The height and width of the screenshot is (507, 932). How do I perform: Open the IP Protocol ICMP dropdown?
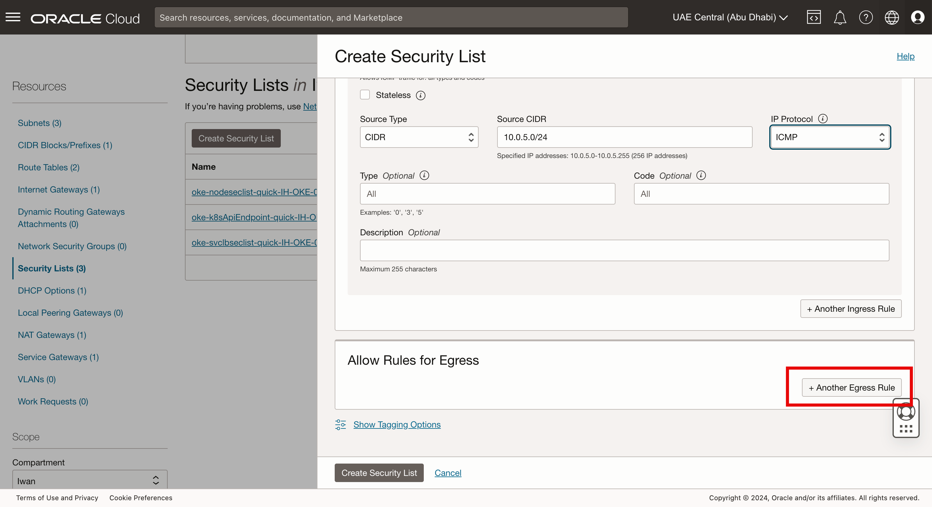(x=830, y=137)
